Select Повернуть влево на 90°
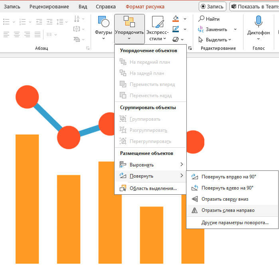The height and width of the screenshot is (266, 279). click(228, 188)
